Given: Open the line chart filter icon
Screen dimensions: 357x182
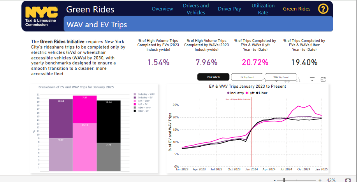Looking at the screenshot, I should 312,79.
